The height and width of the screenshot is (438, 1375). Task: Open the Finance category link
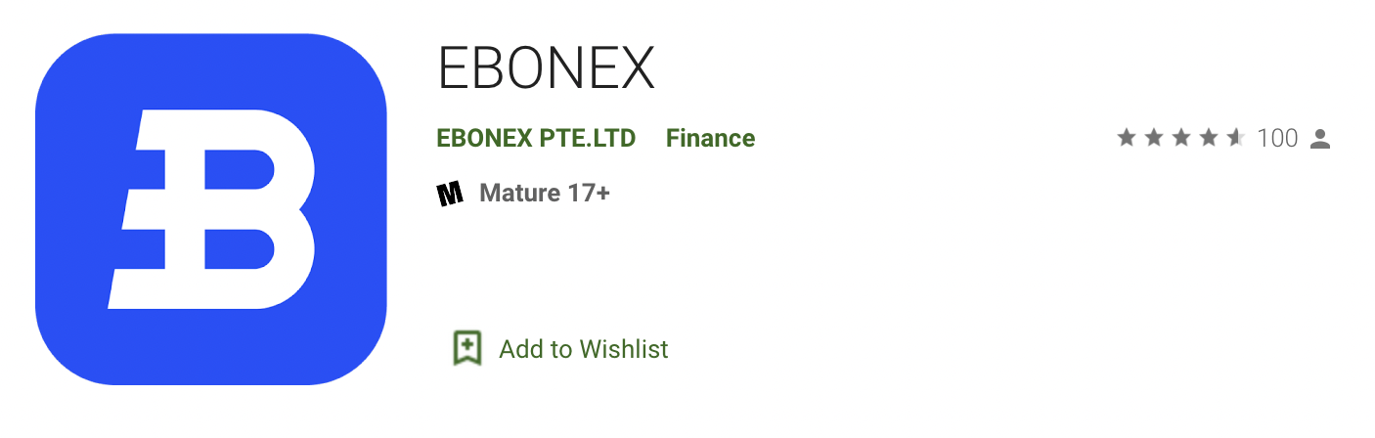(710, 139)
